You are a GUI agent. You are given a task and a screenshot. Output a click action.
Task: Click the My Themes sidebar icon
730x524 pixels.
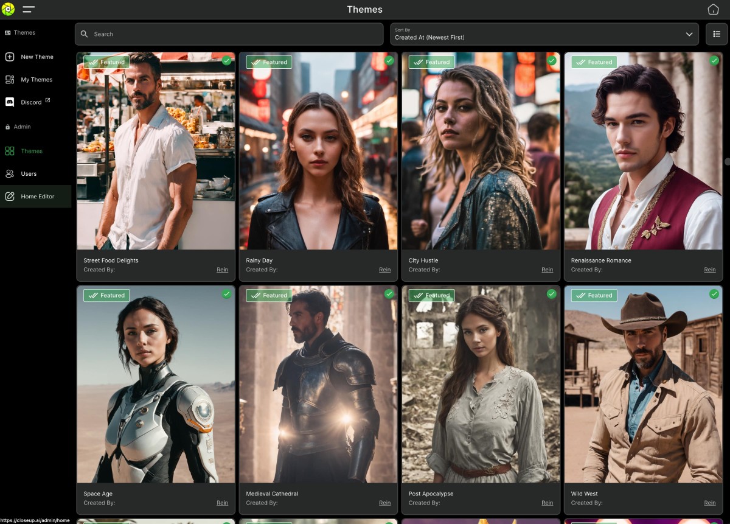click(x=10, y=79)
